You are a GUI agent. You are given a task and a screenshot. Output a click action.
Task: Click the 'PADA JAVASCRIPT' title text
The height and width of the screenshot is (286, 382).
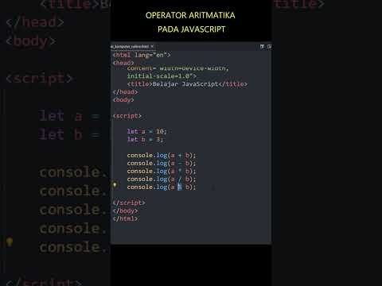click(x=191, y=29)
